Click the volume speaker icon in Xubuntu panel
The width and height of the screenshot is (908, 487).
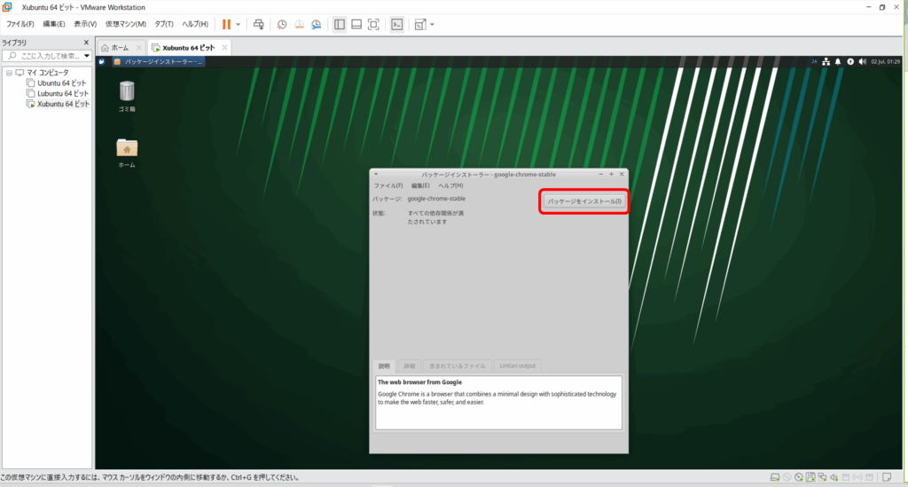tap(863, 61)
